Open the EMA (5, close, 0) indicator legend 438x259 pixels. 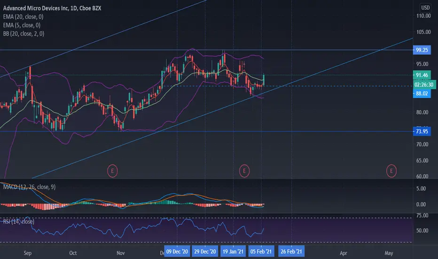coord(22,25)
